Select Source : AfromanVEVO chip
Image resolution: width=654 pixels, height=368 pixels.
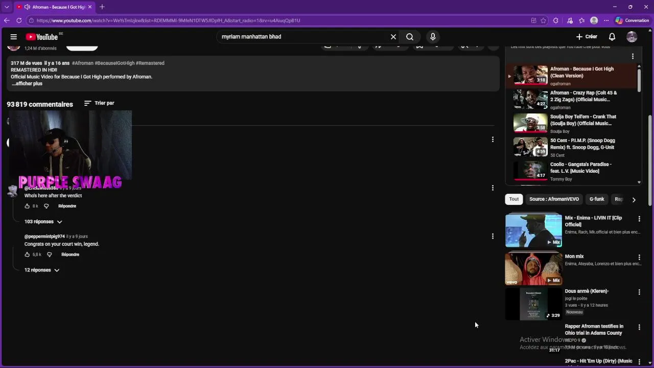[x=554, y=199]
